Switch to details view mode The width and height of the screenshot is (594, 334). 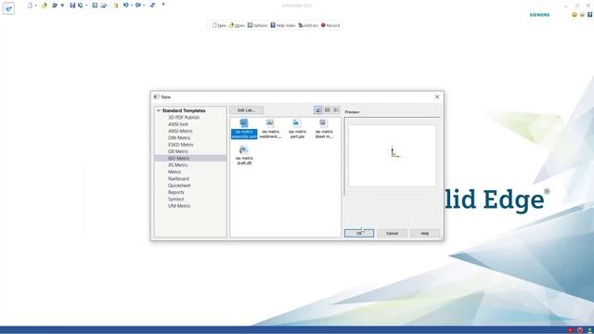[336, 110]
